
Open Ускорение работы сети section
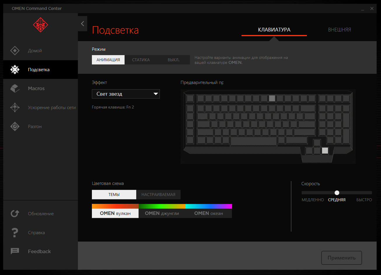tap(41, 107)
